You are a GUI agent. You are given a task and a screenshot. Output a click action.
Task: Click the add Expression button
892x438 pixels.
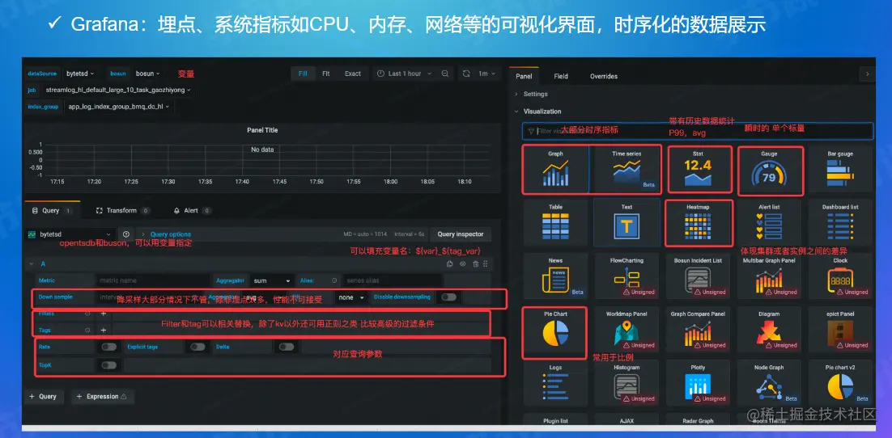click(103, 397)
